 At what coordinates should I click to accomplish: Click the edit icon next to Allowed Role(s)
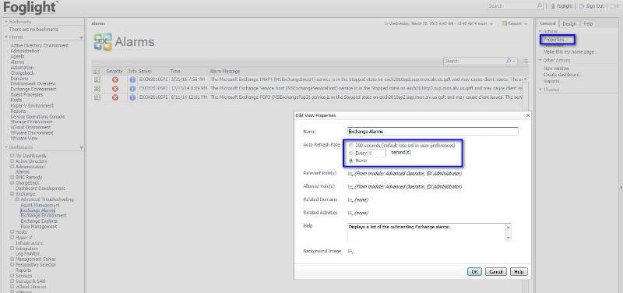click(350, 186)
